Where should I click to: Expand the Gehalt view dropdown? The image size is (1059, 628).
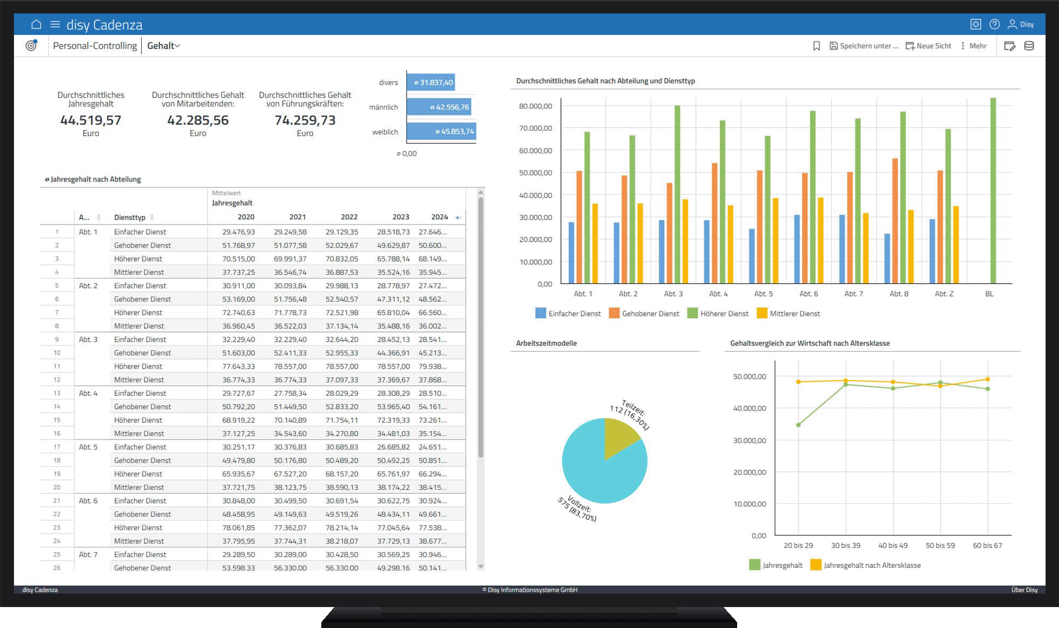click(x=163, y=46)
